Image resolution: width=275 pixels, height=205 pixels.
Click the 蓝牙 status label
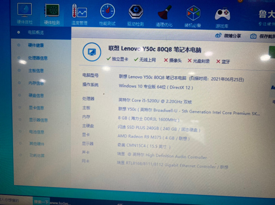(226, 62)
